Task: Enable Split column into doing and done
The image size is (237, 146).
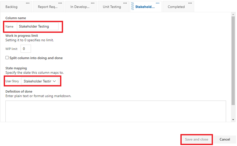Action: point(7,58)
